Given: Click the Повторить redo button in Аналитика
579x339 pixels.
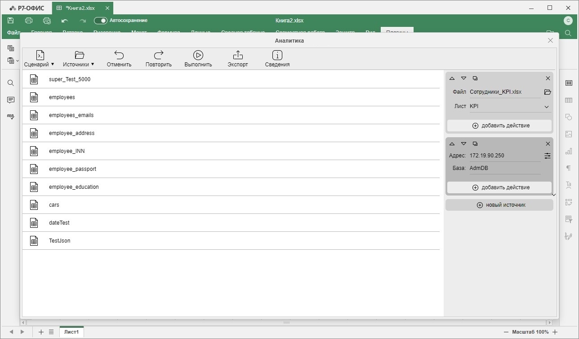Looking at the screenshot, I should [x=159, y=59].
